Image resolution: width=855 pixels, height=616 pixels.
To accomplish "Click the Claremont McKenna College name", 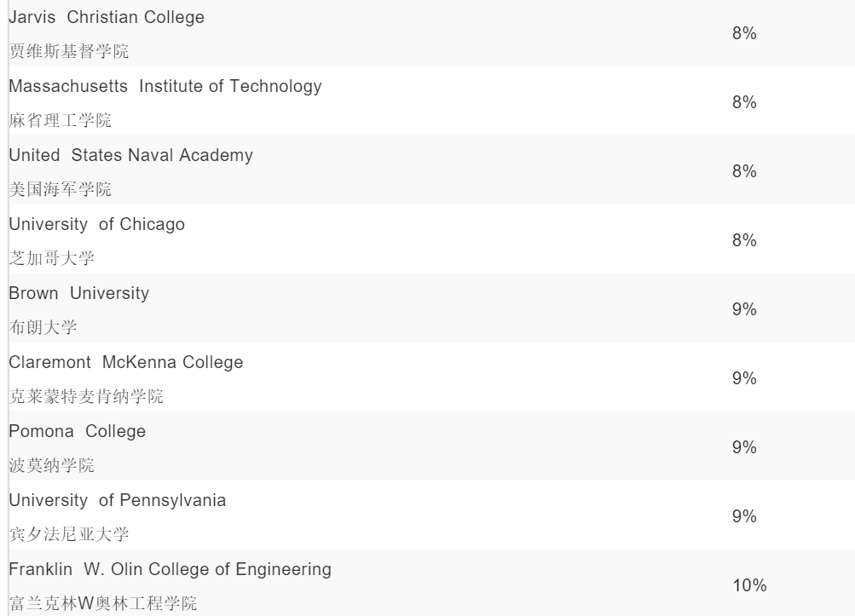I will coord(125,362).
